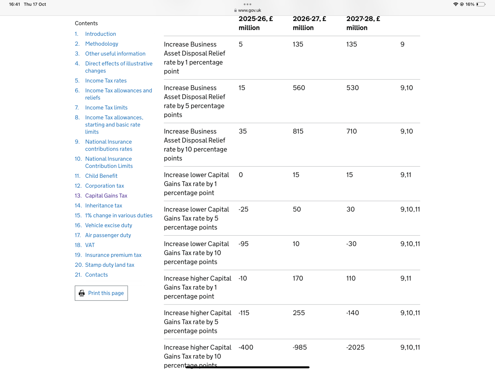
Task: Open National Insurance contributions rates link
Action: [109, 145]
